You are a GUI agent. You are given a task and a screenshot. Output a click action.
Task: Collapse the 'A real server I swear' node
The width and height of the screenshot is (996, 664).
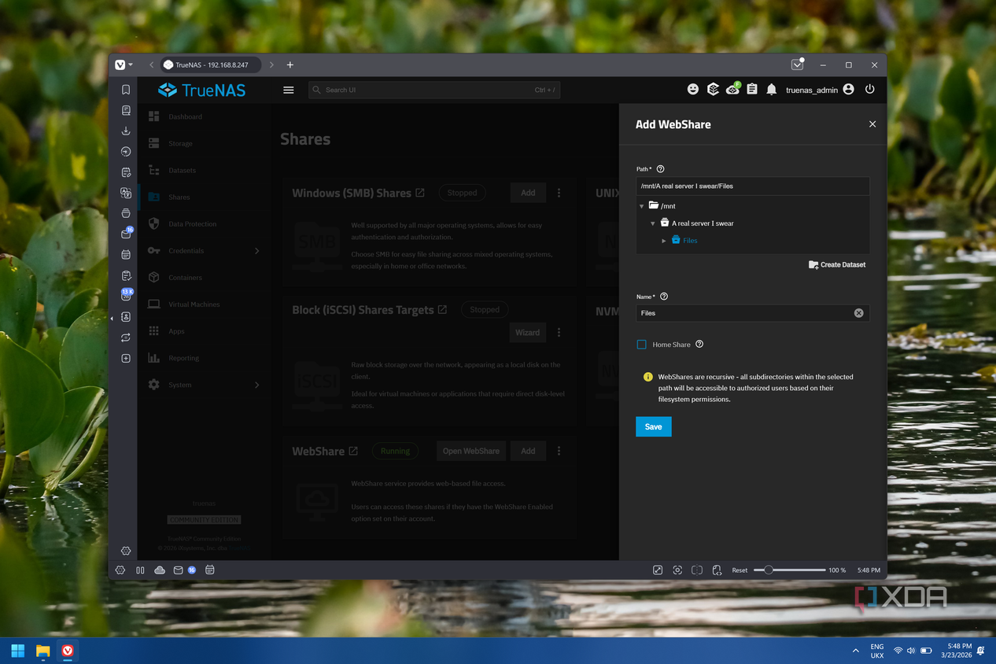pos(653,223)
